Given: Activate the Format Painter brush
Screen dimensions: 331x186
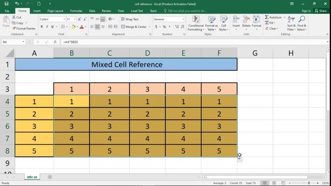Looking at the screenshot, I should click(x=24, y=28).
